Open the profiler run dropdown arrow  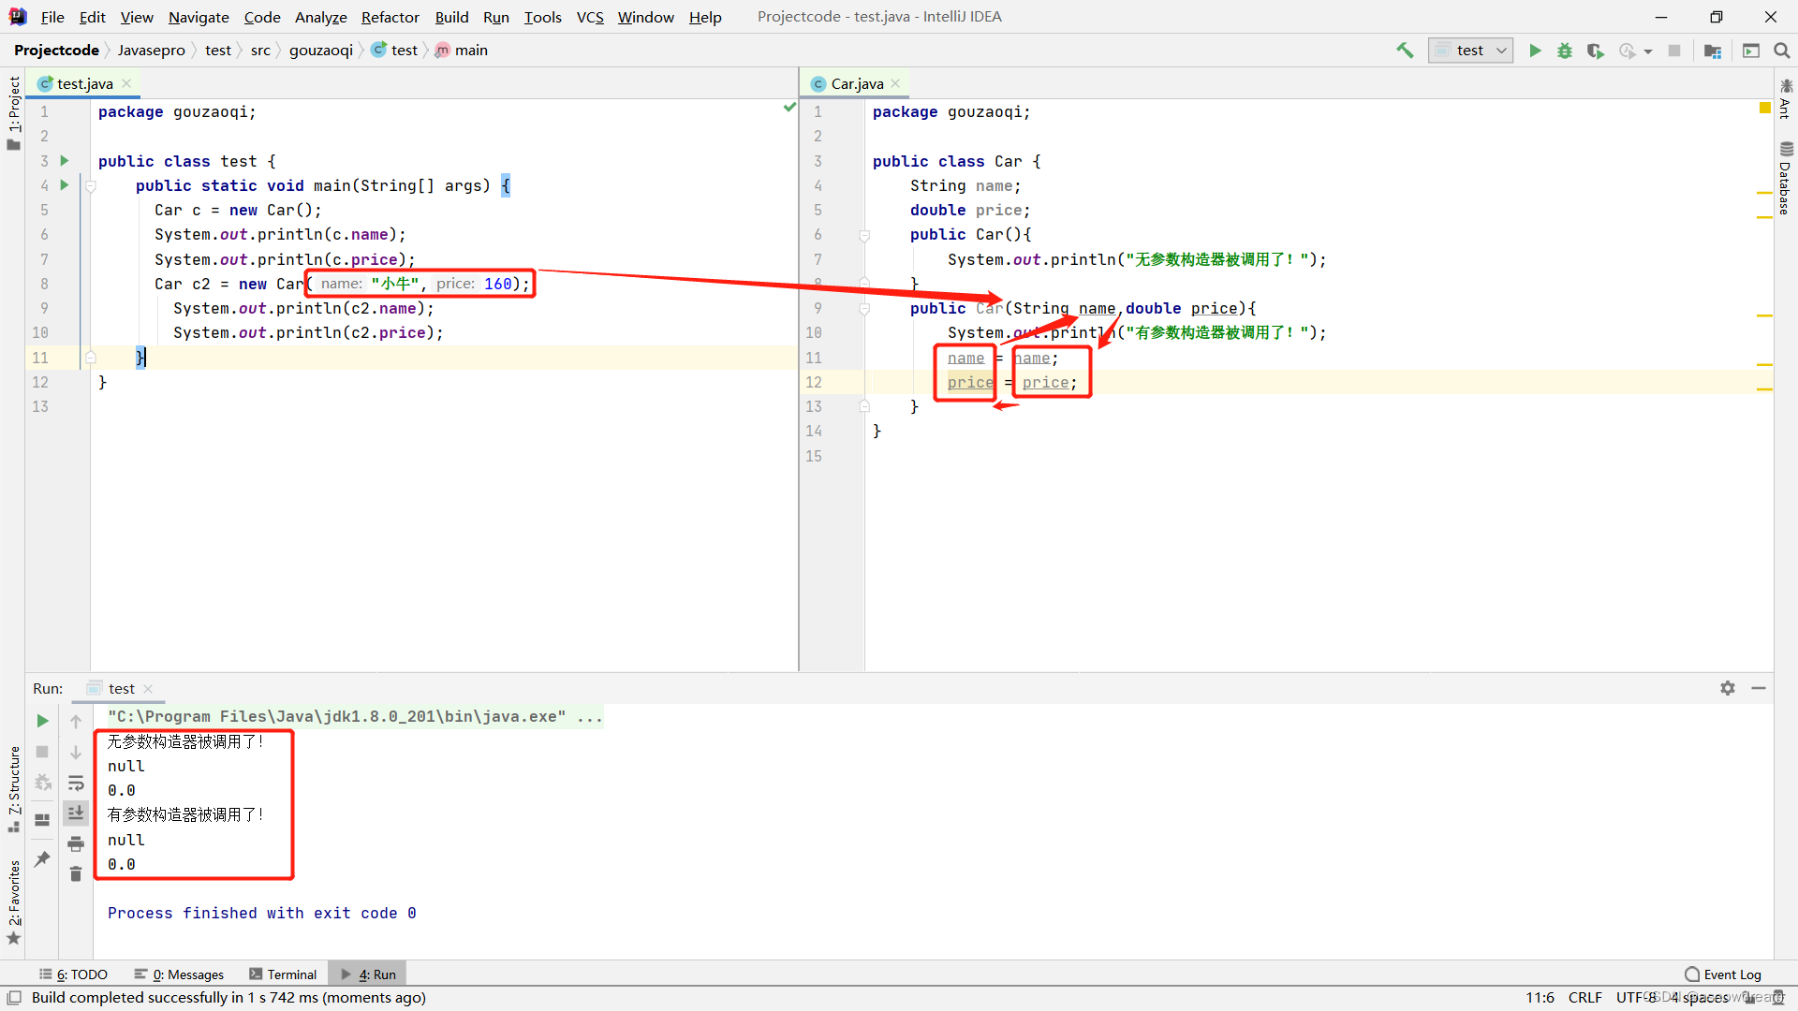(1648, 51)
